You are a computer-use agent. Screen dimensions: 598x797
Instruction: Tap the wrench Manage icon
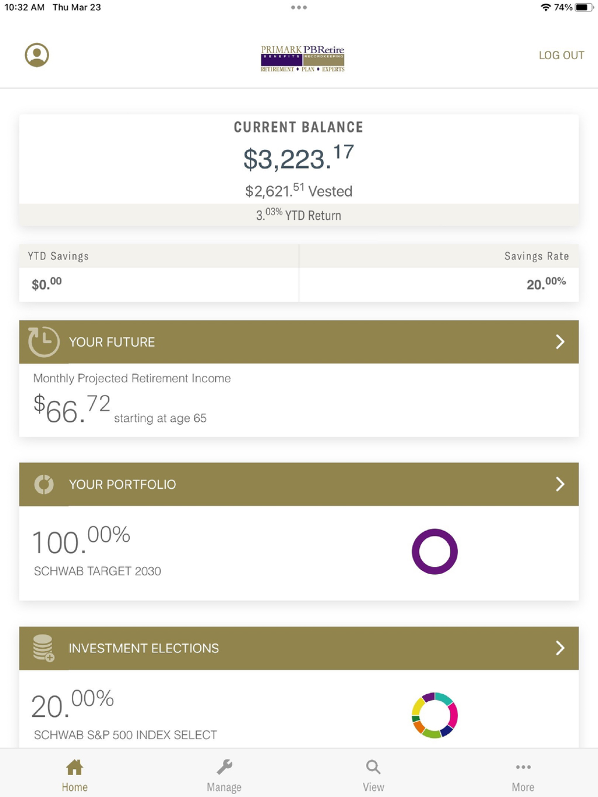(224, 767)
